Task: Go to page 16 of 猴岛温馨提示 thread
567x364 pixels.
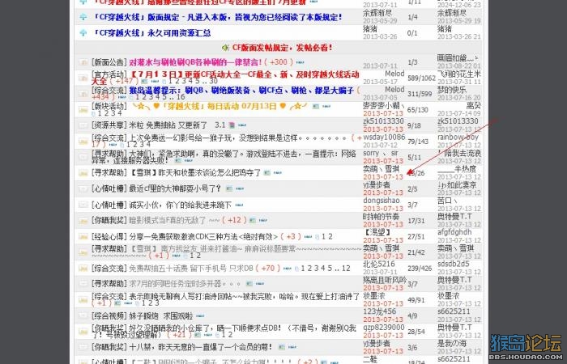Action: click(x=181, y=97)
